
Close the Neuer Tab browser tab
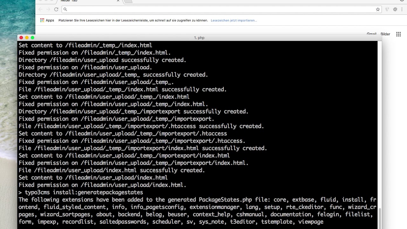[x=118, y=1]
